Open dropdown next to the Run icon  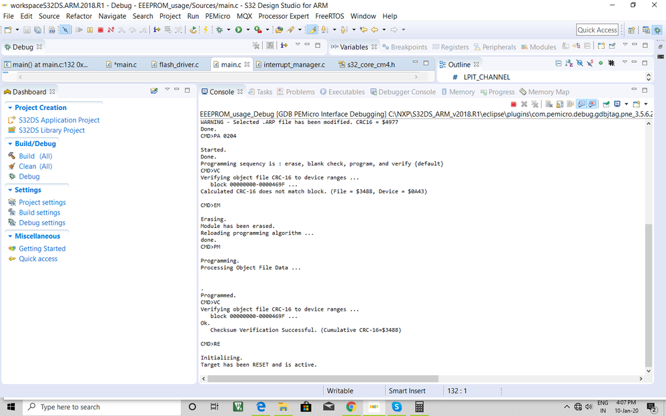pos(248,30)
